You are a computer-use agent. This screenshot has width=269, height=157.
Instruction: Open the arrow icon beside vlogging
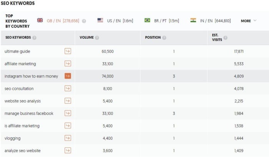pyautogui.click(x=68, y=138)
